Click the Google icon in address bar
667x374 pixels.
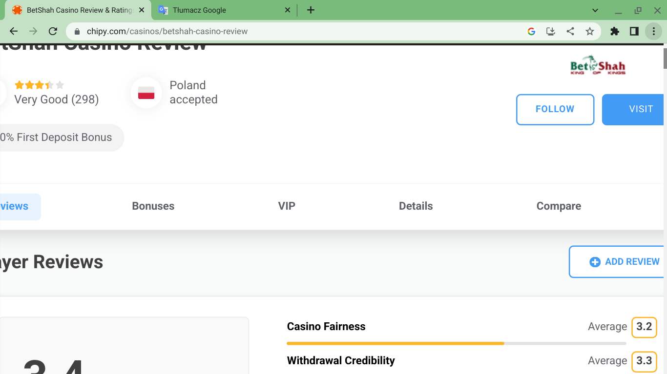point(532,31)
